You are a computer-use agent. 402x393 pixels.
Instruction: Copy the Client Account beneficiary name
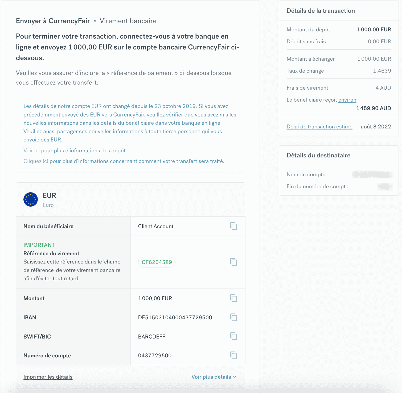click(233, 226)
